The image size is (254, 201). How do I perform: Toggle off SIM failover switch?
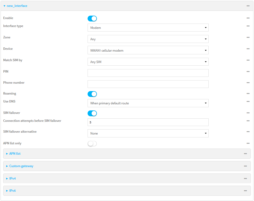point(92,113)
